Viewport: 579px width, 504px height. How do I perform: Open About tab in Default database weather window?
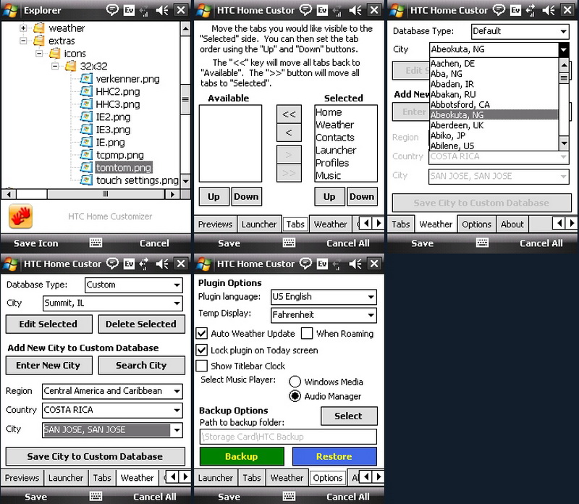click(x=512, y=224)
